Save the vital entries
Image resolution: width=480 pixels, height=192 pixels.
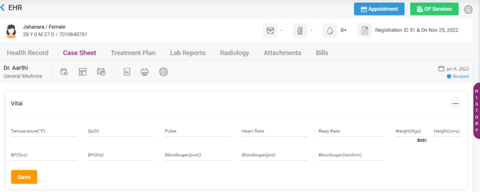point(24,177)
